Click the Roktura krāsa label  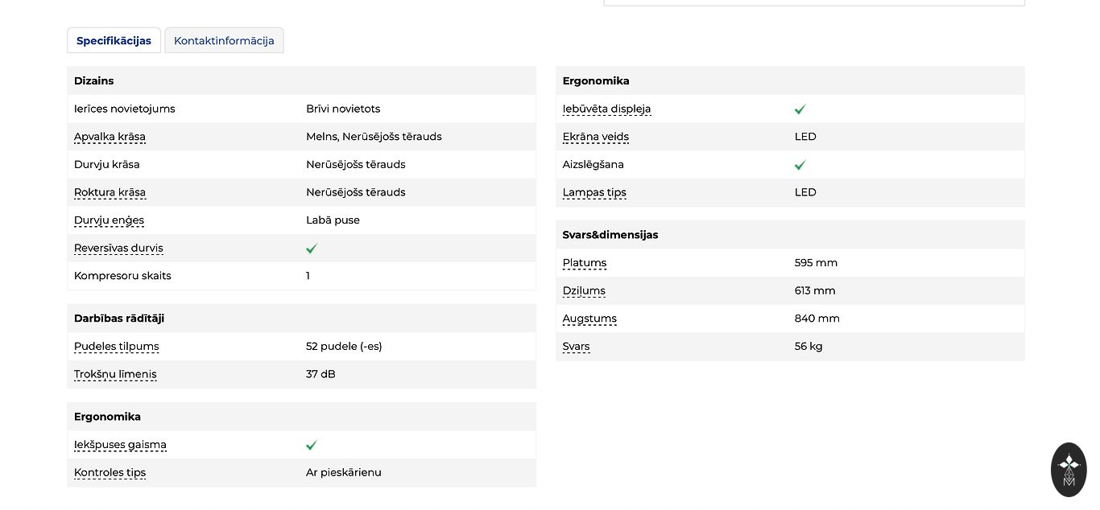coord(110,192)
